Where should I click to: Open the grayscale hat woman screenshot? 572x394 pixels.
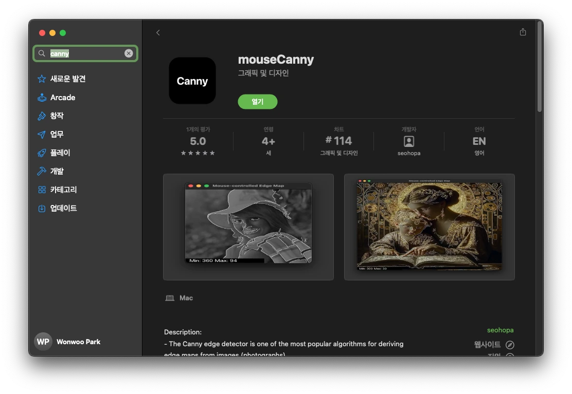click(248, 227)
